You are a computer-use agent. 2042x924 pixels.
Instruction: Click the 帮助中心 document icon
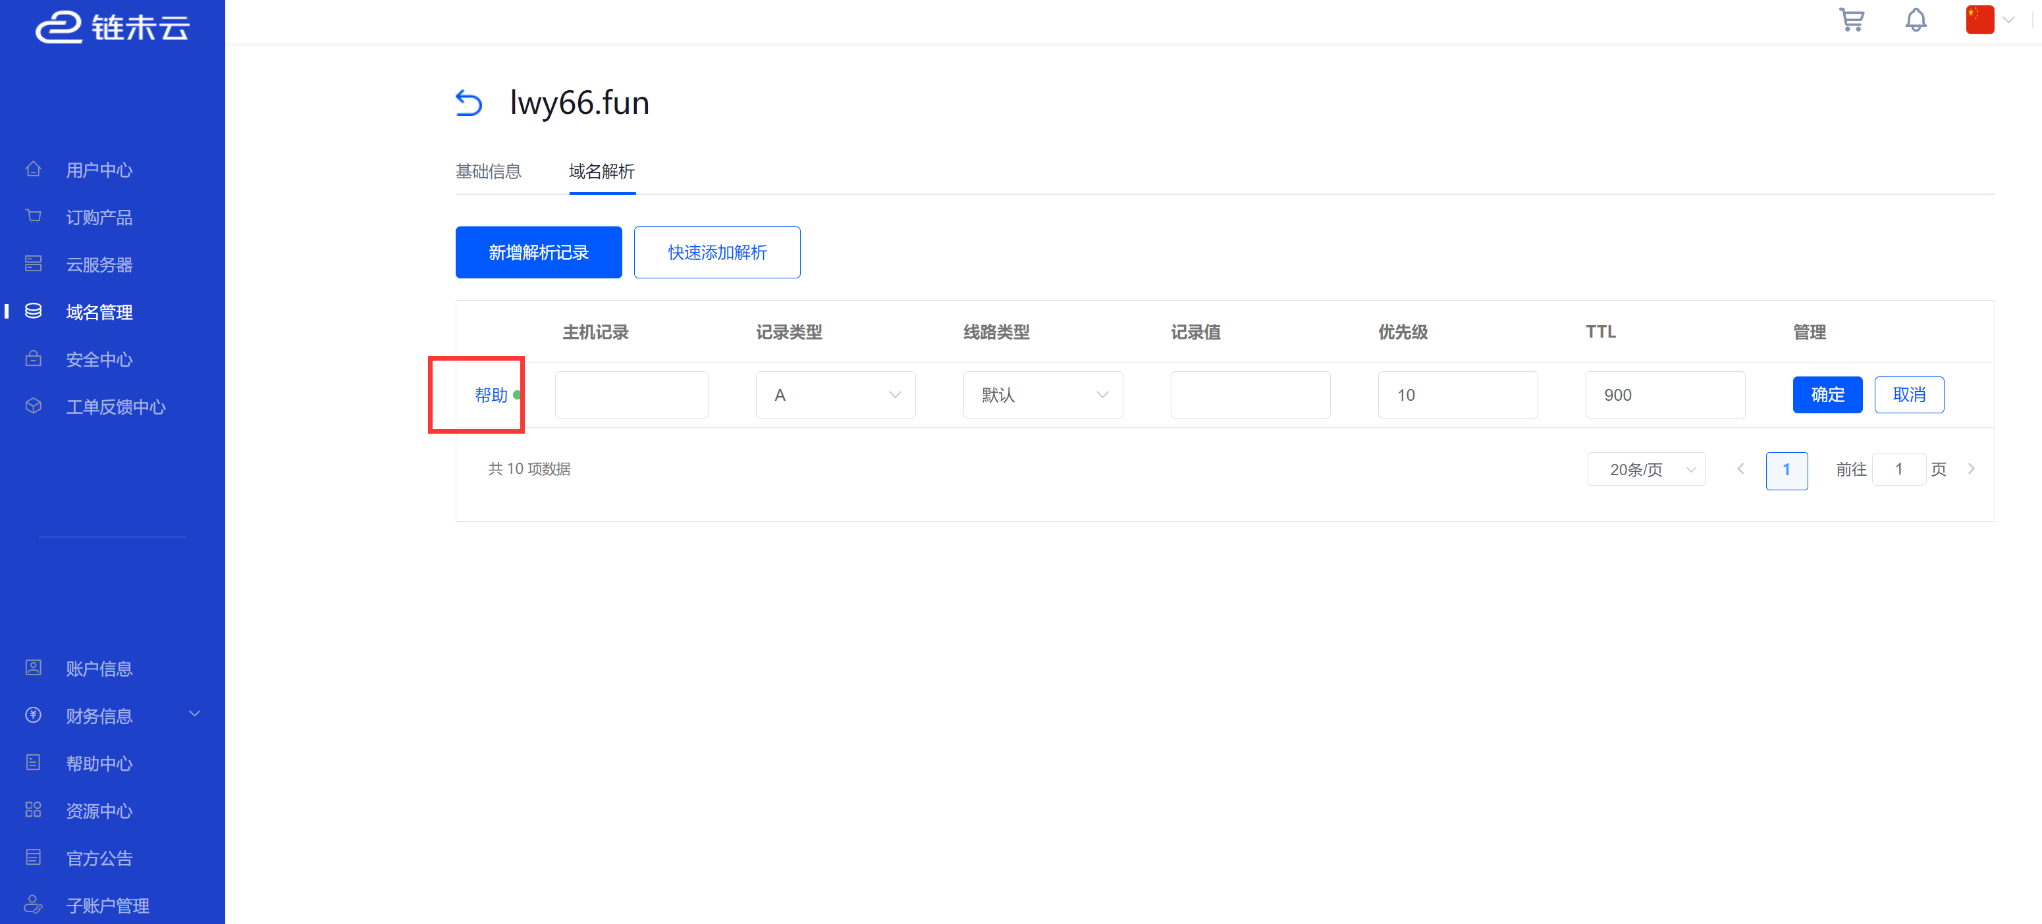(34, 763)
